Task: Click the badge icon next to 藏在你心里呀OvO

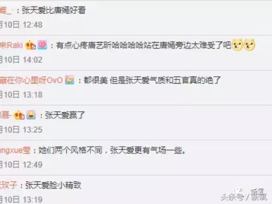Action: pyautogui.click(x=70, y=80)
